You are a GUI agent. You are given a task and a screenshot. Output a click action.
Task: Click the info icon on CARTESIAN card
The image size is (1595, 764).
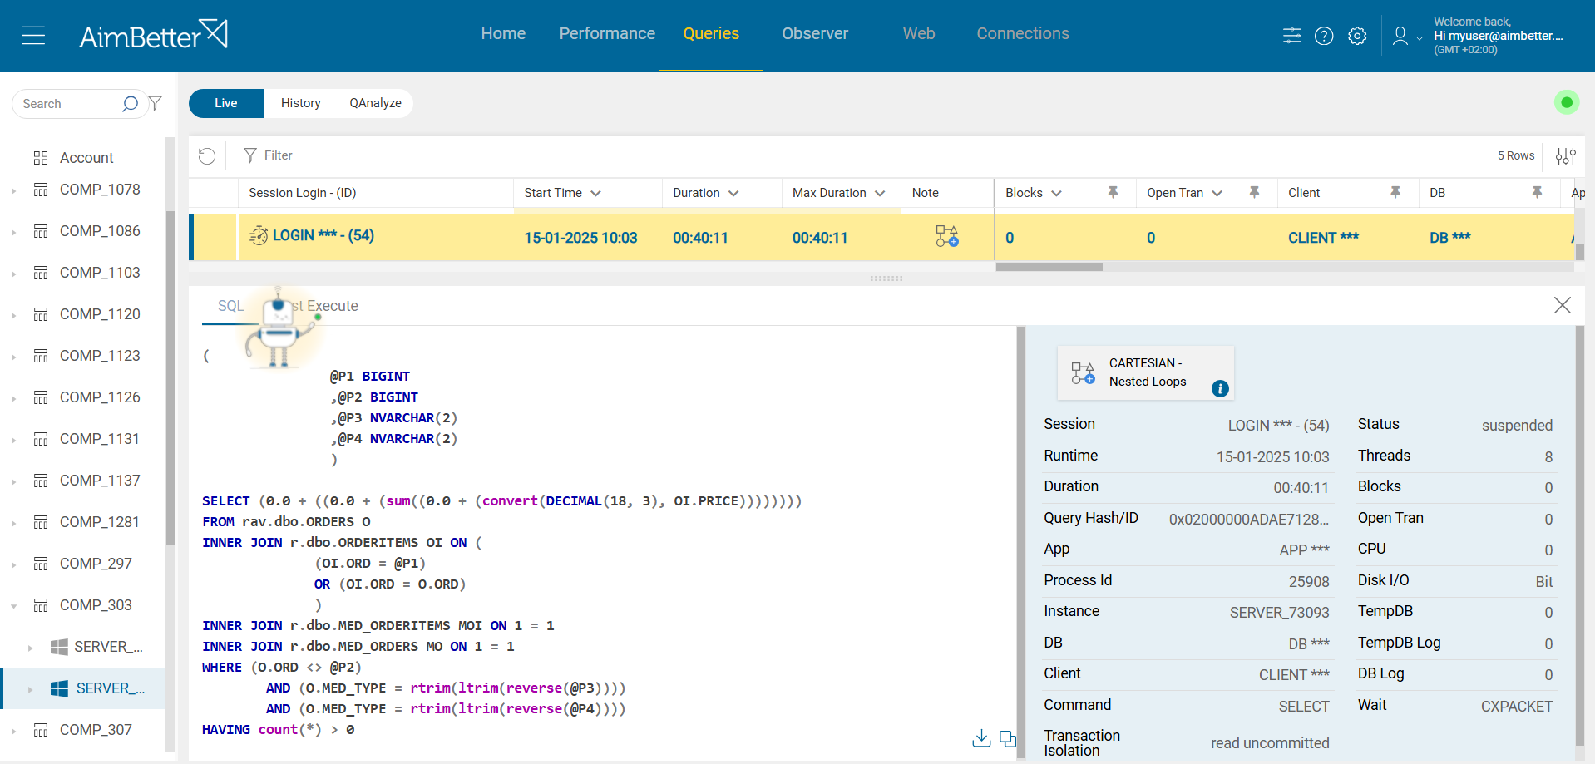(x=1220, y=388)
